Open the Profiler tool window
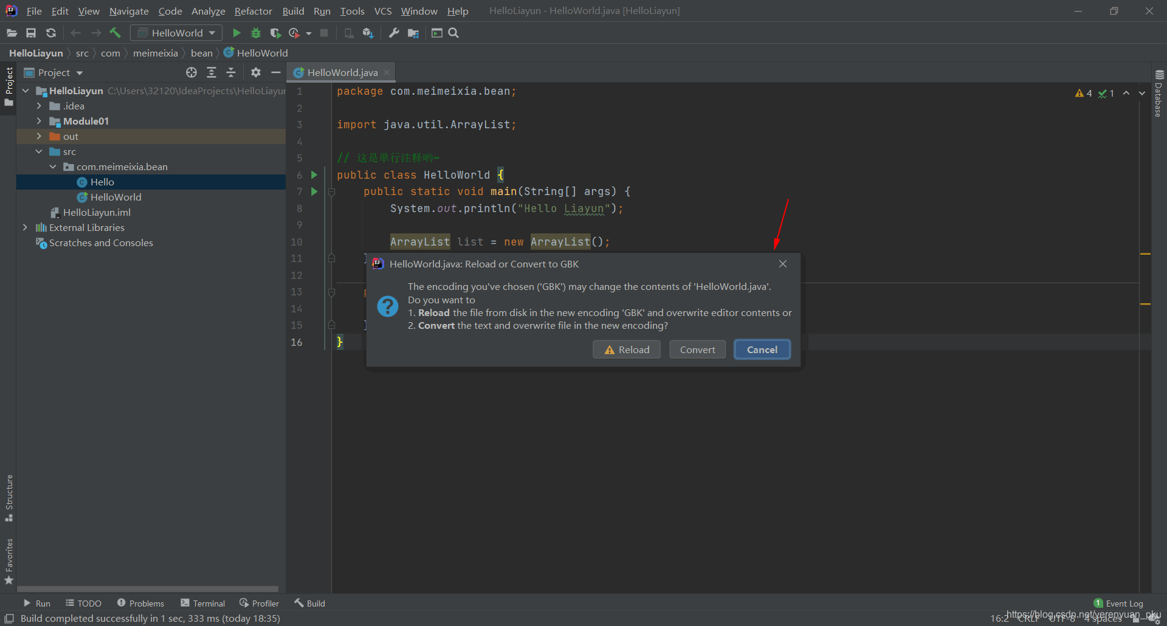Viewport: 1167px width, 626px height. pyautogui.click(x=260, y=603)
